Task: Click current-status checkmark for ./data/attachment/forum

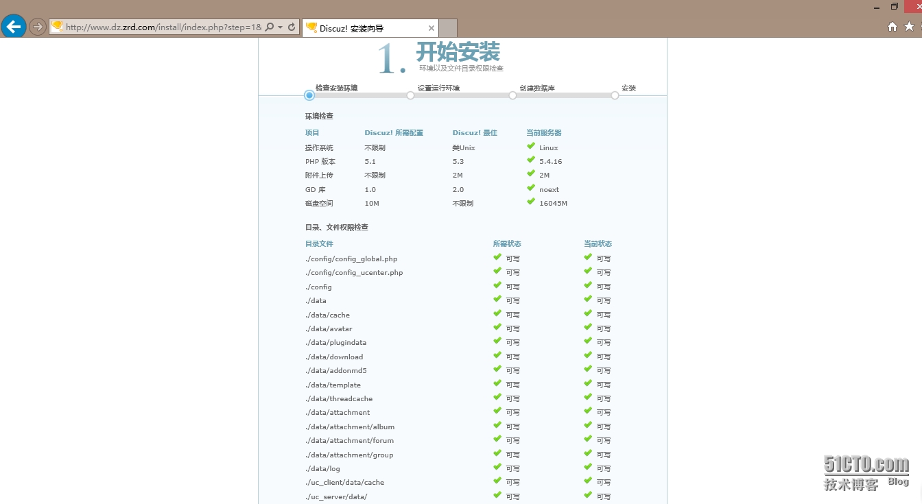Action: click(588, 439)
